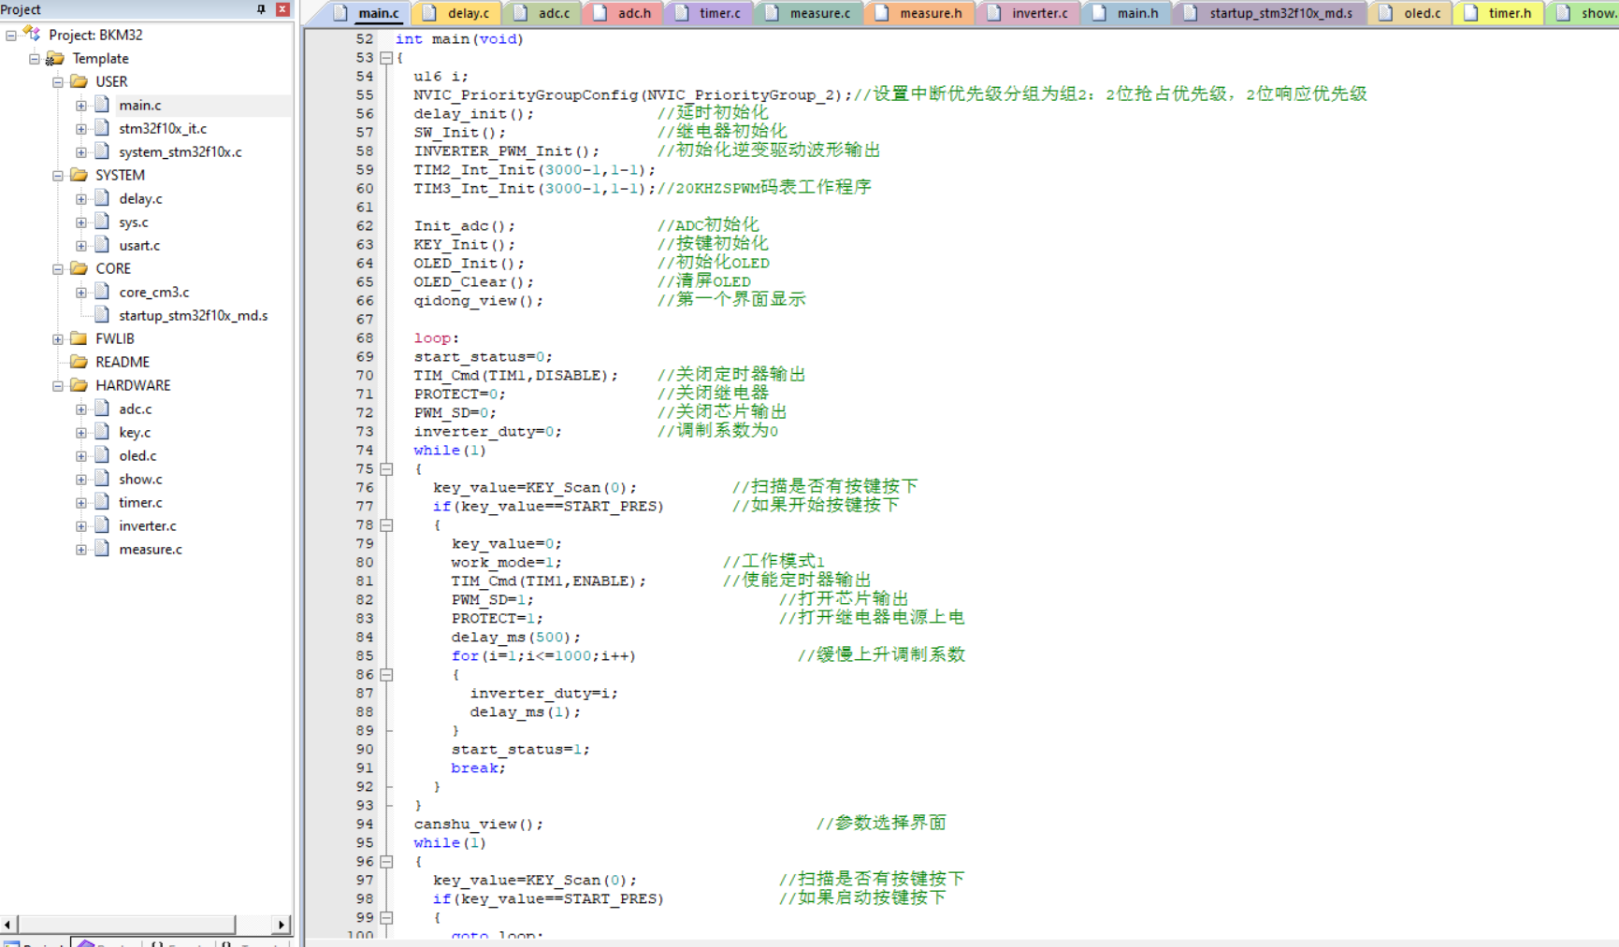The width and height of the screenshot is (1619, 947).
Task: Click the file icon on the measure.h tab
Action: coord(882,13)
